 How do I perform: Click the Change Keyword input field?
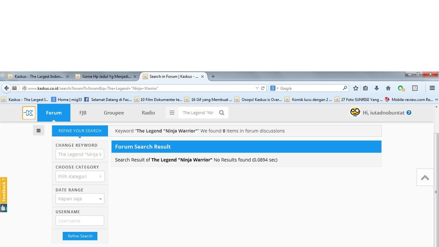tap(80, 154)
